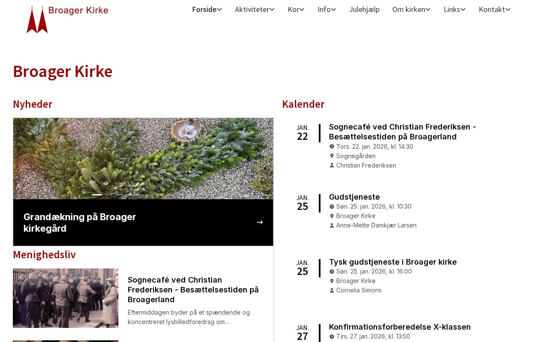
Task: Select the active first slide indicator
Action: [97, 195]
